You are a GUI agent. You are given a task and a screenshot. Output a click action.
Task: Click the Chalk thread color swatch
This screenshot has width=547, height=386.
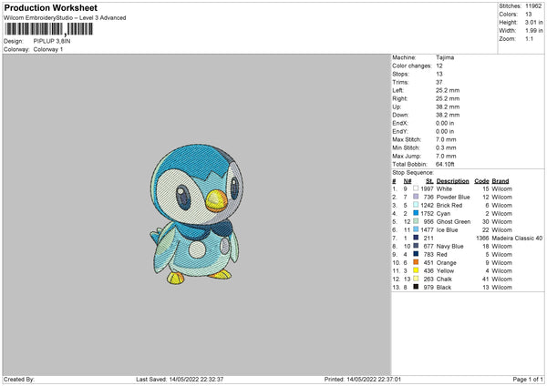point(416,279)
